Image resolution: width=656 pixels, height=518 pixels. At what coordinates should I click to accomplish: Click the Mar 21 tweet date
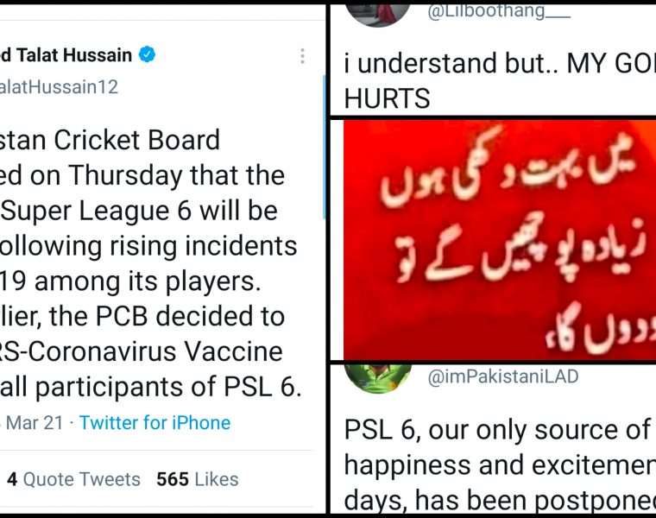click(x=35, y=422)
